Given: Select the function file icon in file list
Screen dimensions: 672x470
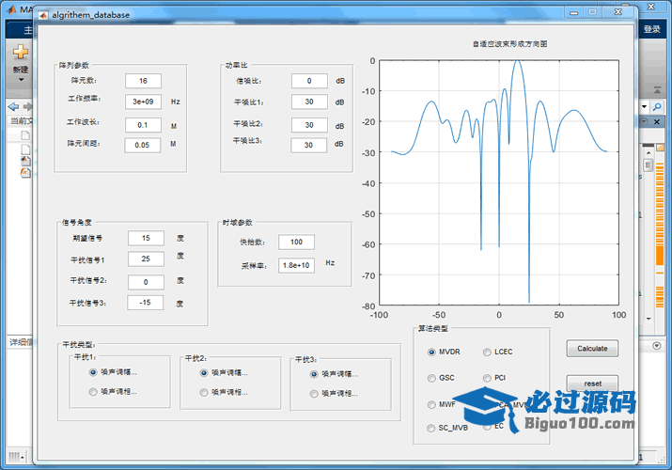Looking at the screenshot, I should click(25, 172).
